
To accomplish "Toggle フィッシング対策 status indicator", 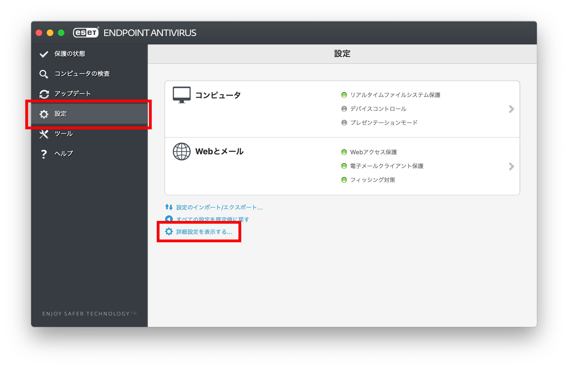I will point(344,180).
